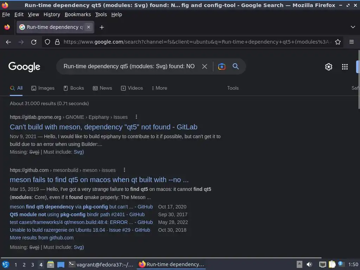The height and width of the screenshot is (270, 360).
Task: Open the search Tools options
Action: point(233,88)
